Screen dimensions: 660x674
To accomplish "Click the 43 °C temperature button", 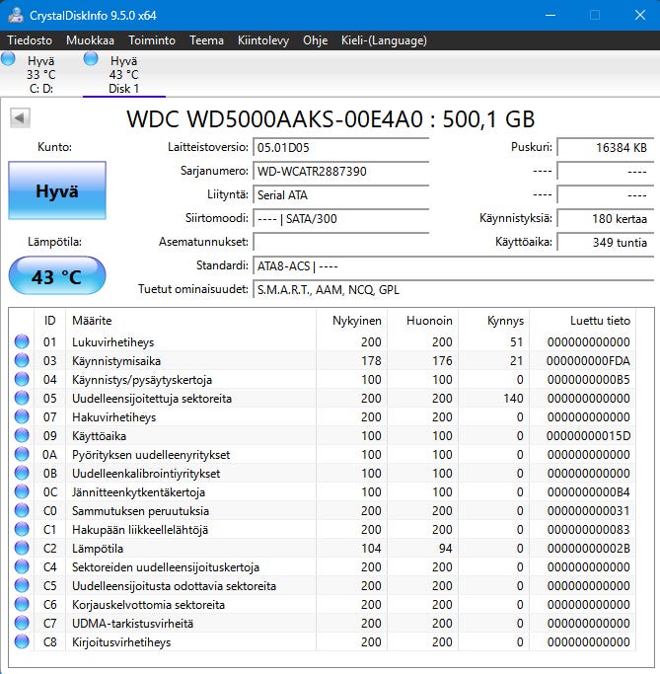I will [x=56, y=276].
